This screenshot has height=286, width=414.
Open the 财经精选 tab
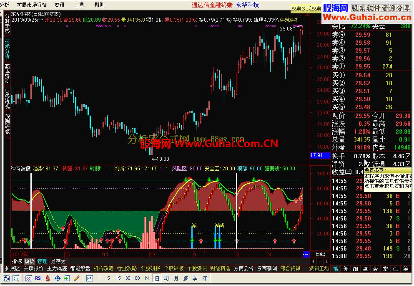(220, 268)
